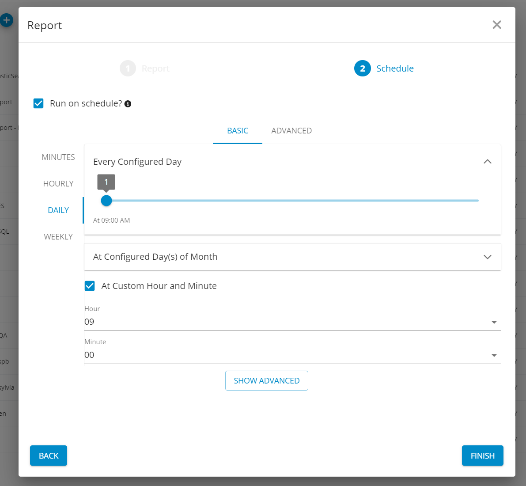This screenshot has width=526, height=486.
Task: Select the WEEKLY schedule option
Action: coord(58,237)
